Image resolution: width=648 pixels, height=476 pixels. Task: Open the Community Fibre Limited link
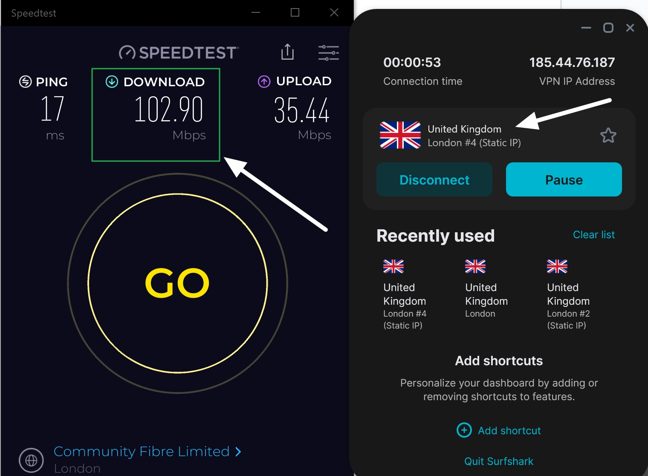pyautogui.click(x=142, y=451)
